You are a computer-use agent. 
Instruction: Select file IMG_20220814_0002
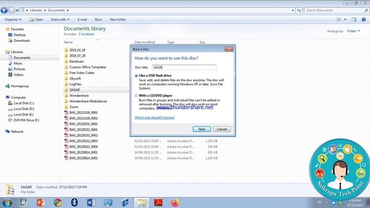(83, 158)
